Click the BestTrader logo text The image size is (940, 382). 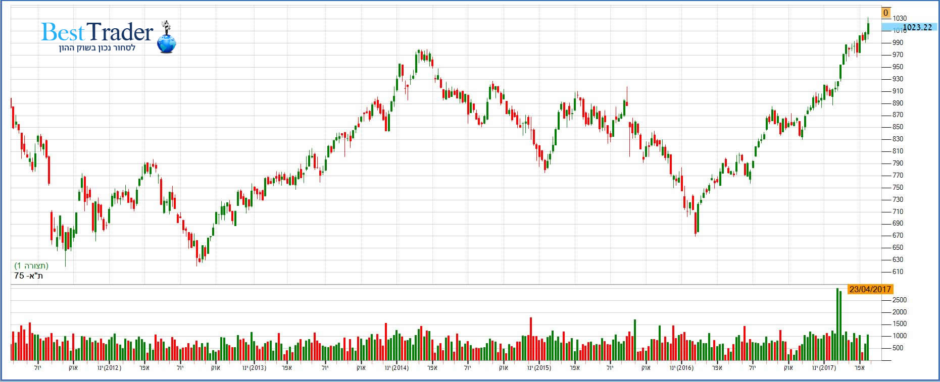97,33
